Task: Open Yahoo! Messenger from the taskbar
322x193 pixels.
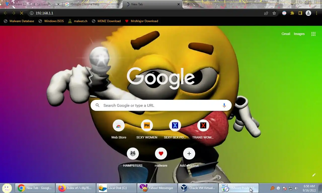Action: pos(157,188)
